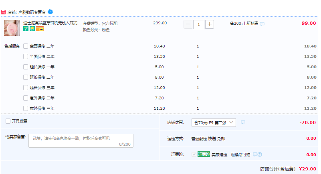Click the blue Wangwang chat icon by store name

[x=50, y=12]
